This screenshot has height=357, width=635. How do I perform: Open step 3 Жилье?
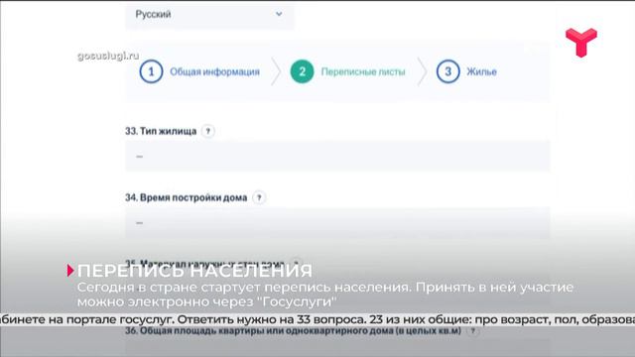466,71
